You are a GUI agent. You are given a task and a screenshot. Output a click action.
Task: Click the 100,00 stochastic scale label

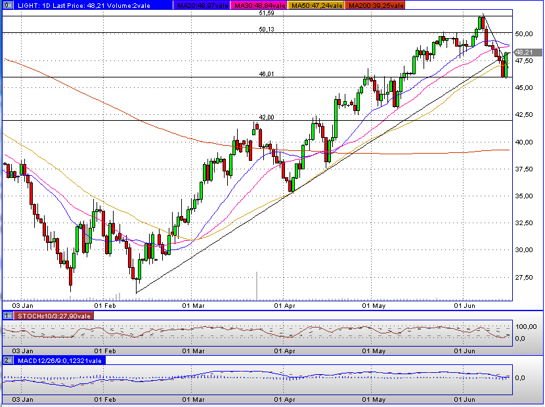click(526, 326)
